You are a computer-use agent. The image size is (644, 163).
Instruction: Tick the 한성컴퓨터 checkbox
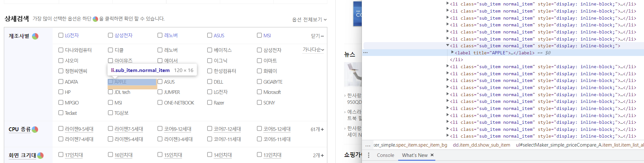(210, 71)
